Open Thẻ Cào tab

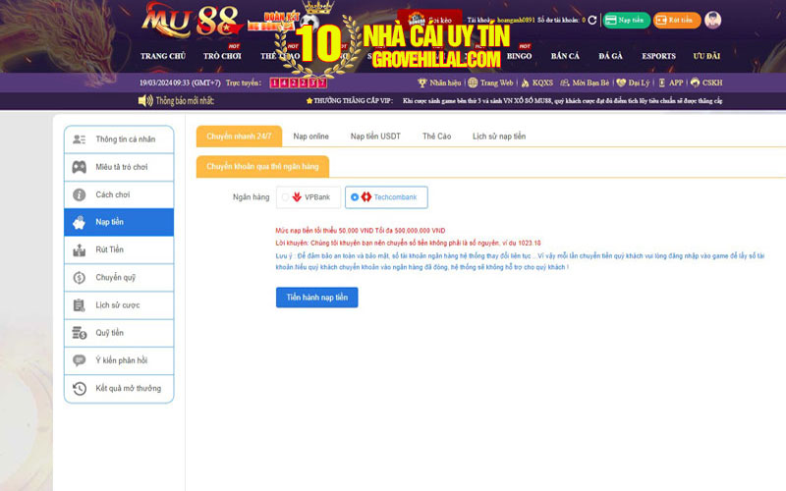click(436, 136)
